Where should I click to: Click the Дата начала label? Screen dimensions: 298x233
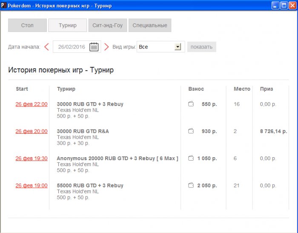24,47
